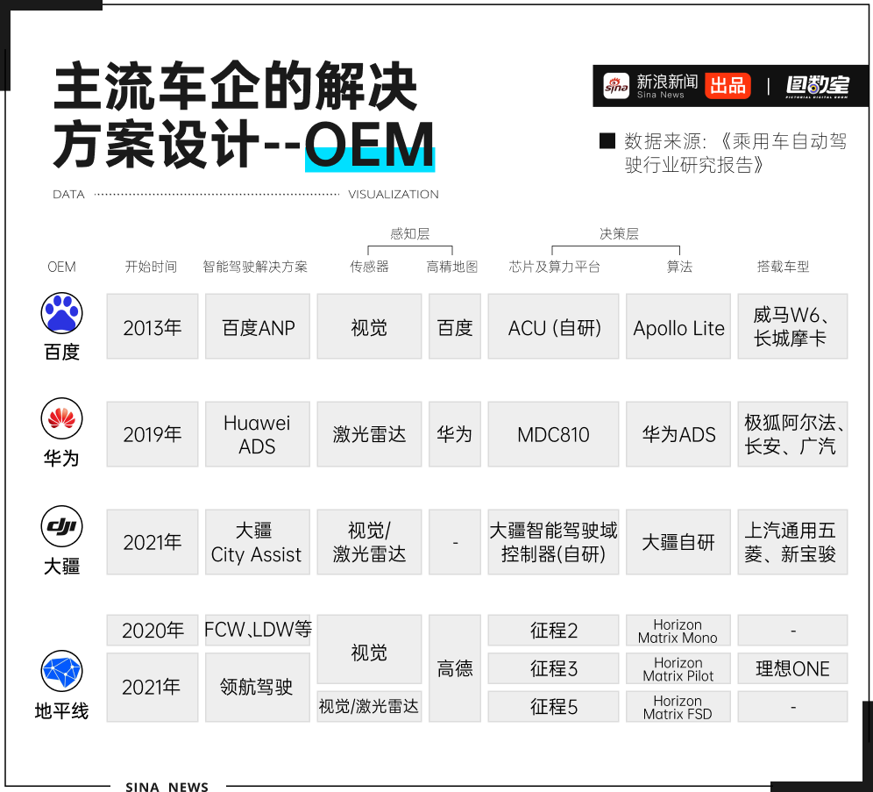Click the 视觉/激光雷达 cell in Horizon row
The width and height of the screenshot is (873, 792).
tap(370, 707)
